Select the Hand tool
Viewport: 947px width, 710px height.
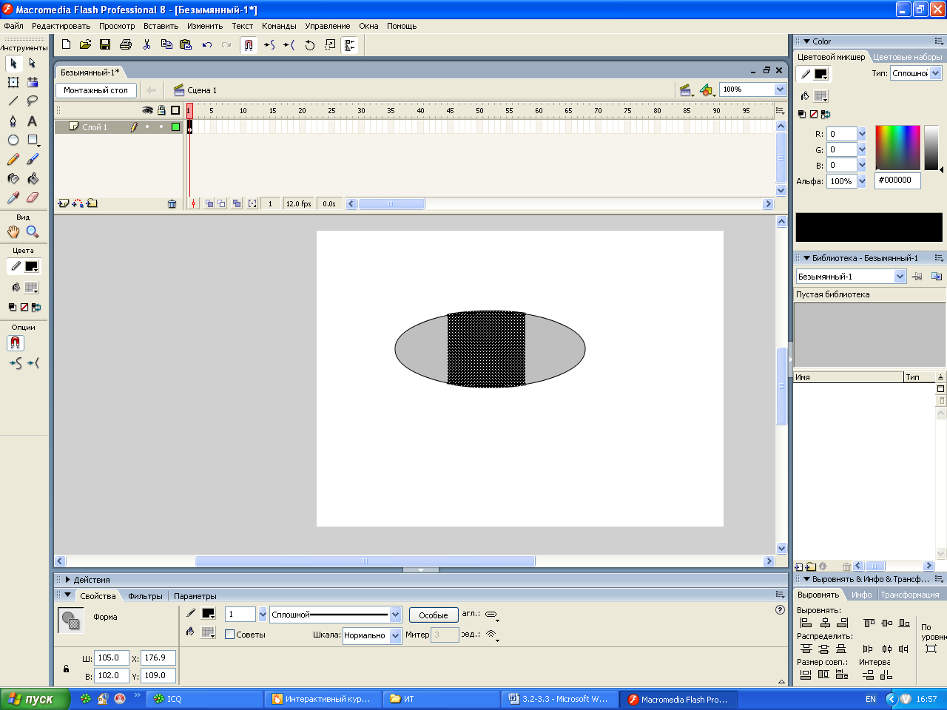point(13,231)
